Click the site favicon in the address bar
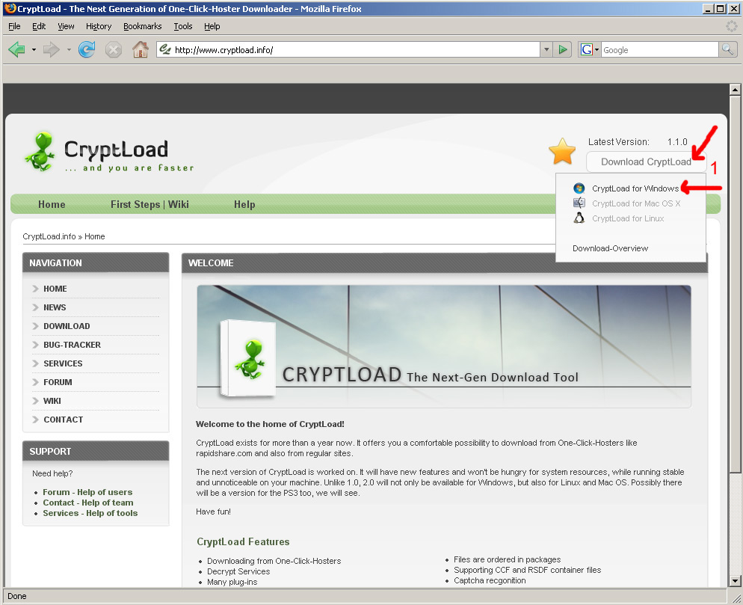The image size is (743, 605). coord(165,49)
